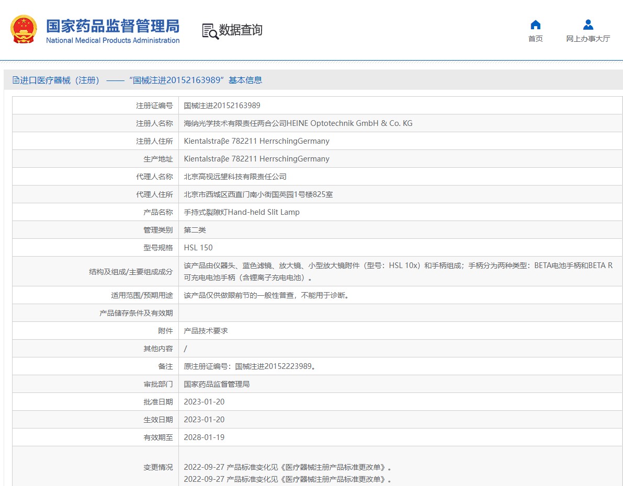Select the 其他内容 label
Screen dimensions: 623x486
158,349
